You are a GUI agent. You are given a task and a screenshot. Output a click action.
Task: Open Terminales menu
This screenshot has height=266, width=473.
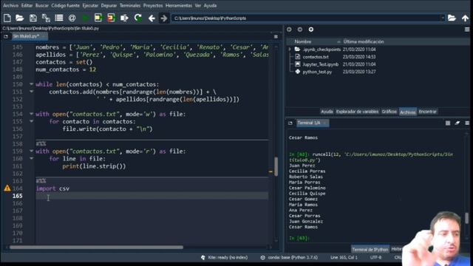coord(130,5)
